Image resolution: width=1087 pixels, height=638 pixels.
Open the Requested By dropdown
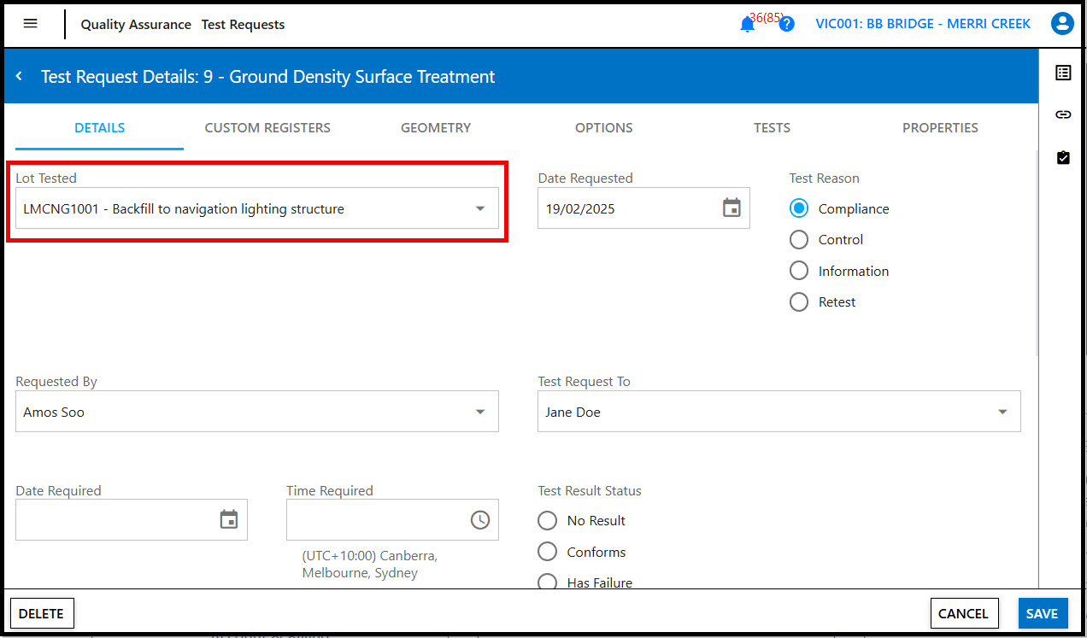(480, 413)
